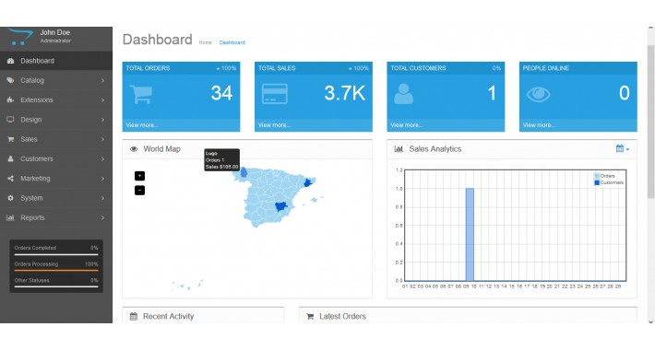Click the person icon in Total Customers
The width and height of the screenshot is (655, 350).
point(403,94)
